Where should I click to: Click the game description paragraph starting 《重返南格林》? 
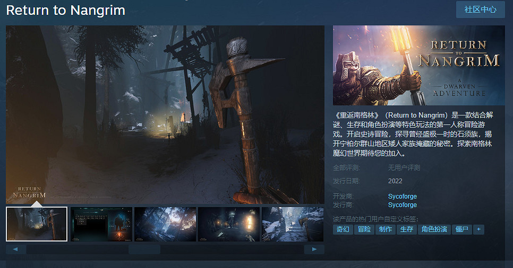[413, 134]
